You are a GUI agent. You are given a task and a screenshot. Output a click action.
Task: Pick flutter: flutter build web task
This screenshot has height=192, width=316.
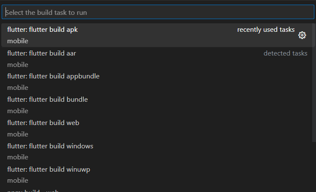(158, 128)
